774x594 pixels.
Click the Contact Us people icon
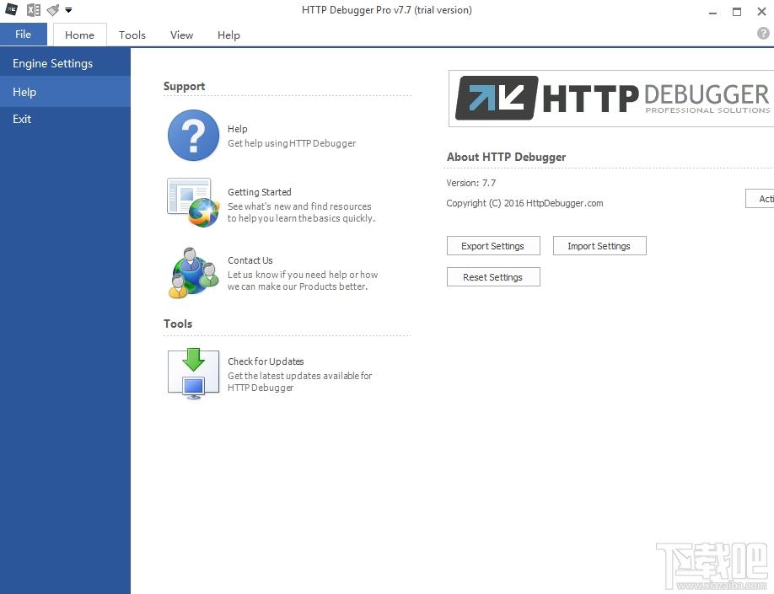pos(193,273)
